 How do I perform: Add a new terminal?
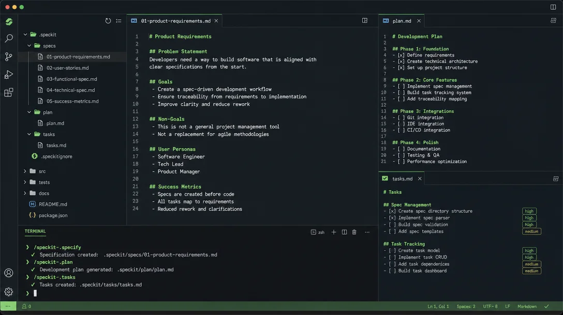point(334,232)
